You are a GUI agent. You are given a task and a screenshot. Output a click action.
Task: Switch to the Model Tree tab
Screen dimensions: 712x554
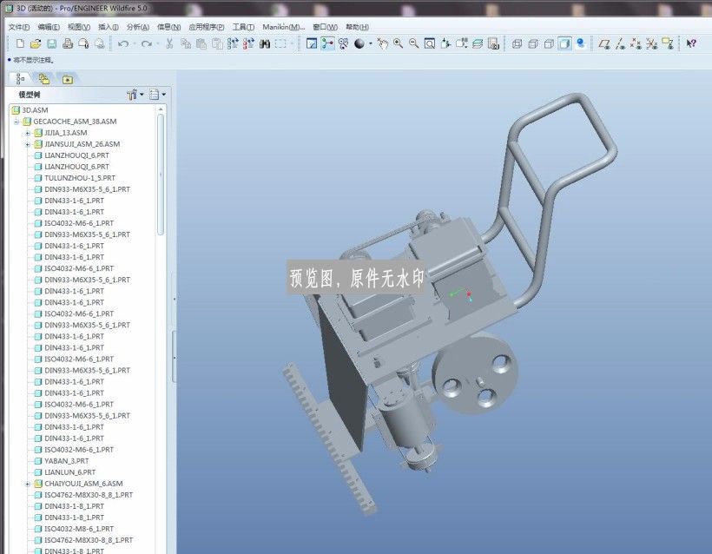21,79
